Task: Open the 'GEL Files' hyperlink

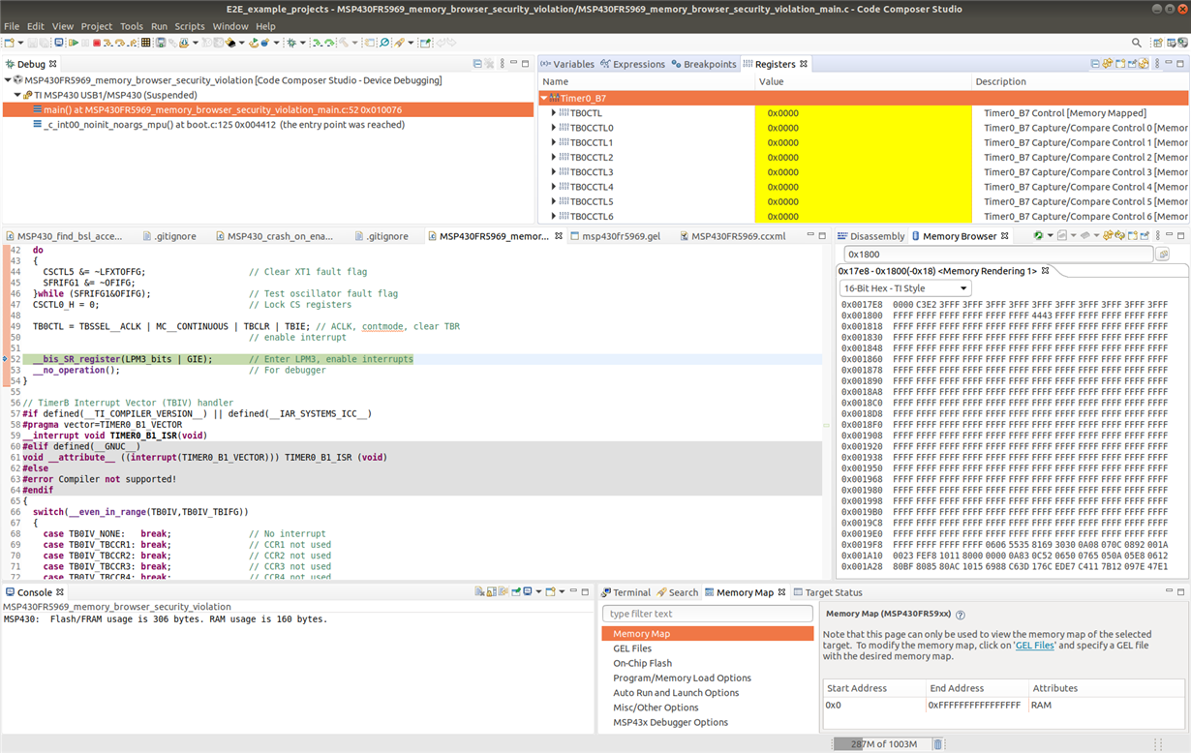Action: point(1033,645)
